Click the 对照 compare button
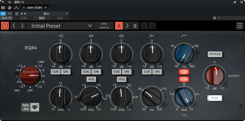245x121 pixels. click(23, 18)
